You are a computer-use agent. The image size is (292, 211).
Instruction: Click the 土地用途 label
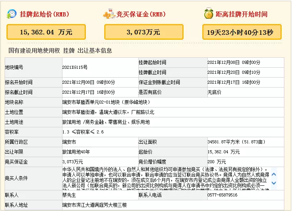[14, 122]
